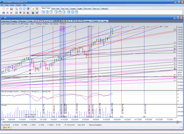Select the rectangle shape tool
184x134 pixels.
69,12
